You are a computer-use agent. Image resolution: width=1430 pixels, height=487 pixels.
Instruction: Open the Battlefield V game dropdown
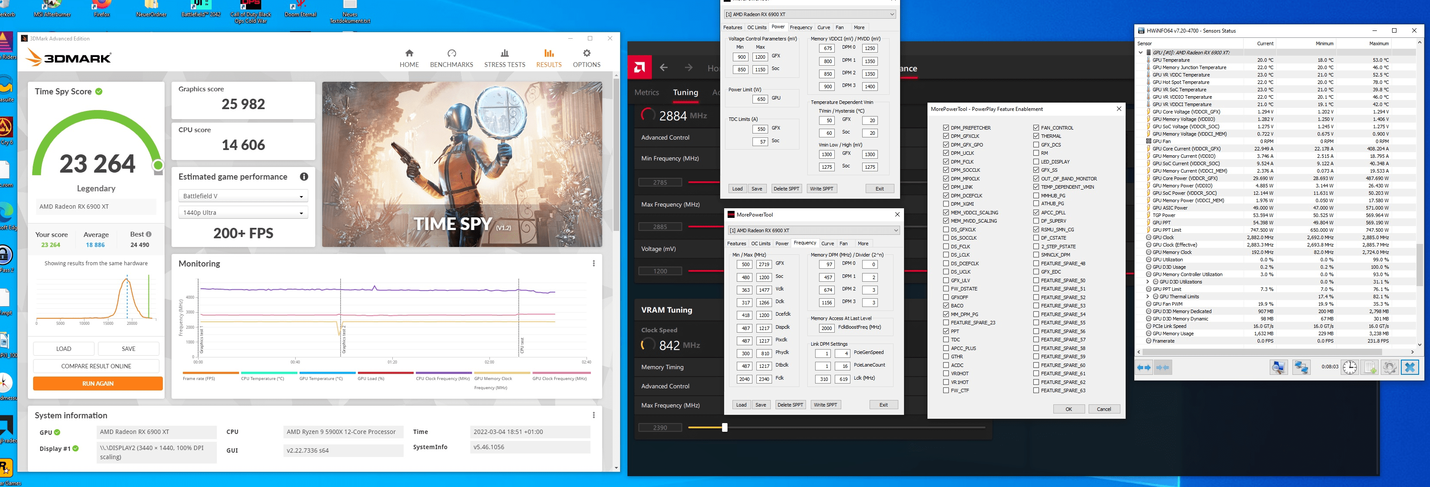(x=243, y=196)
